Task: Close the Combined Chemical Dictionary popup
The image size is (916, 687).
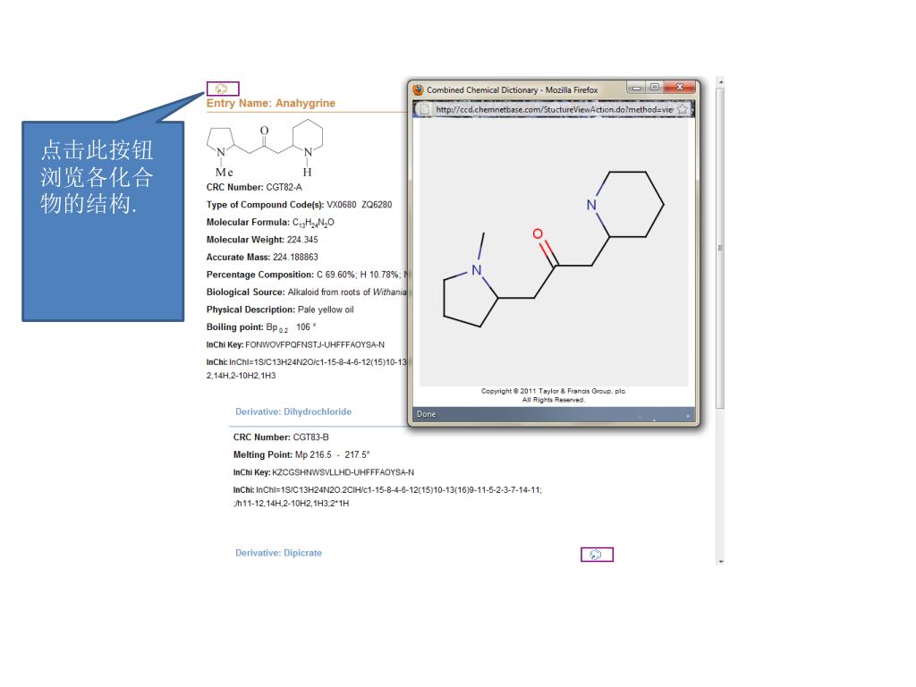Action: pos(680,88)
